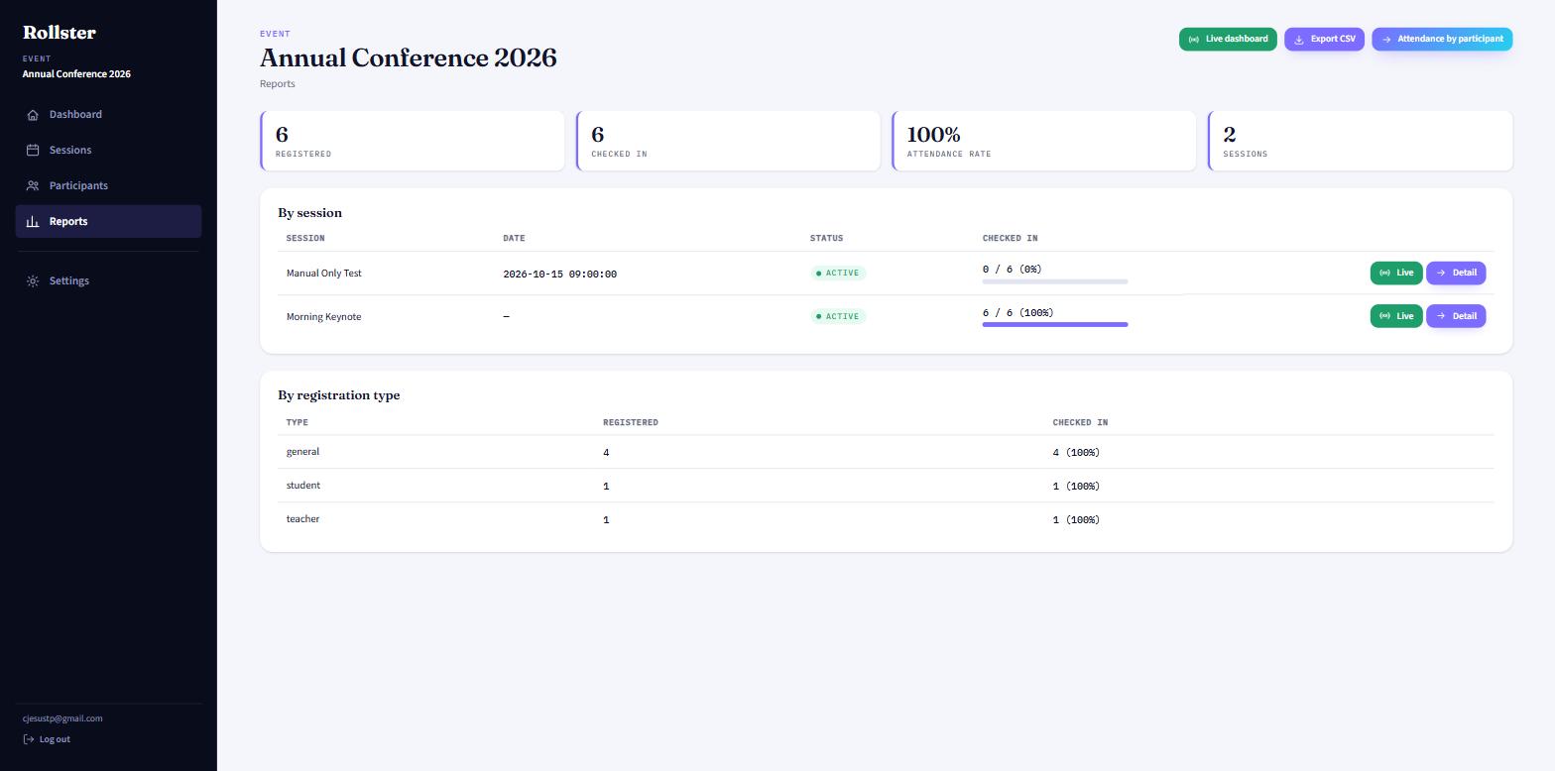Click the Registered count card

[413, 141]
